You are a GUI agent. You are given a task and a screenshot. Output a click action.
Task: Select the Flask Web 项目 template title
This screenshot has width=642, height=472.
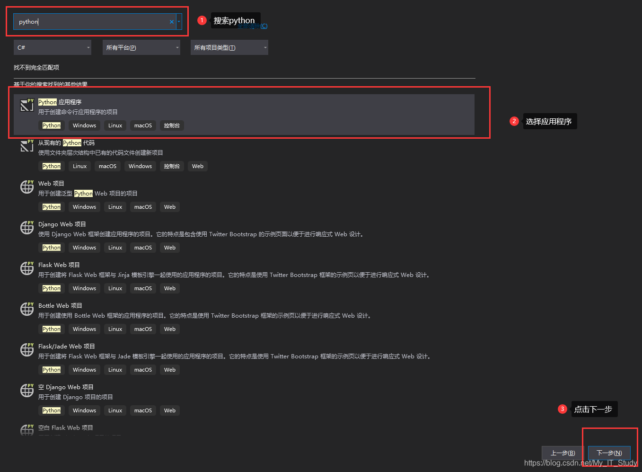coord(59,265)
